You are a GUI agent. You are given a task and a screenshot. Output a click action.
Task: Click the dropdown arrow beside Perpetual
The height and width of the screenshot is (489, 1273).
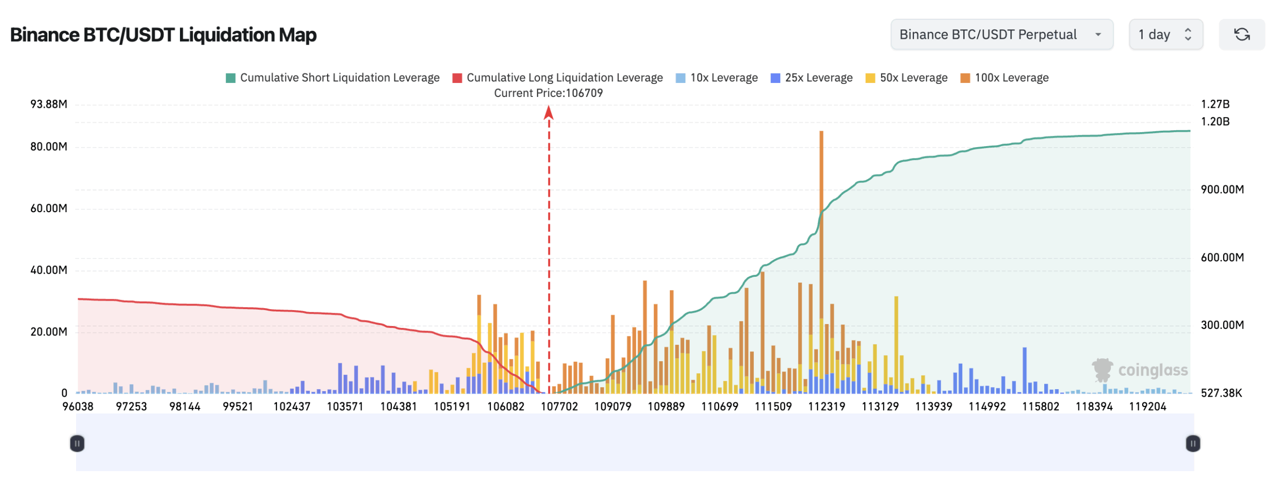click(1098, 34)
